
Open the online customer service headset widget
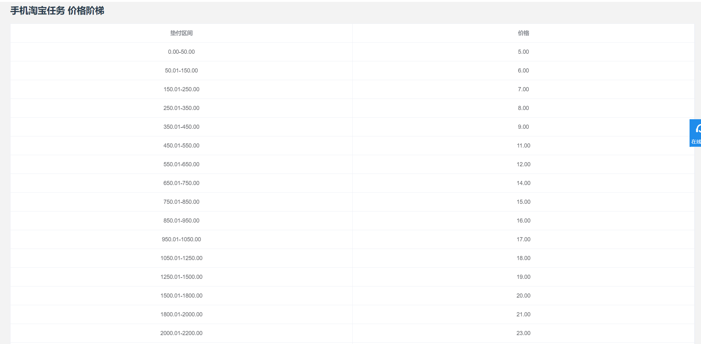(696, 133)
